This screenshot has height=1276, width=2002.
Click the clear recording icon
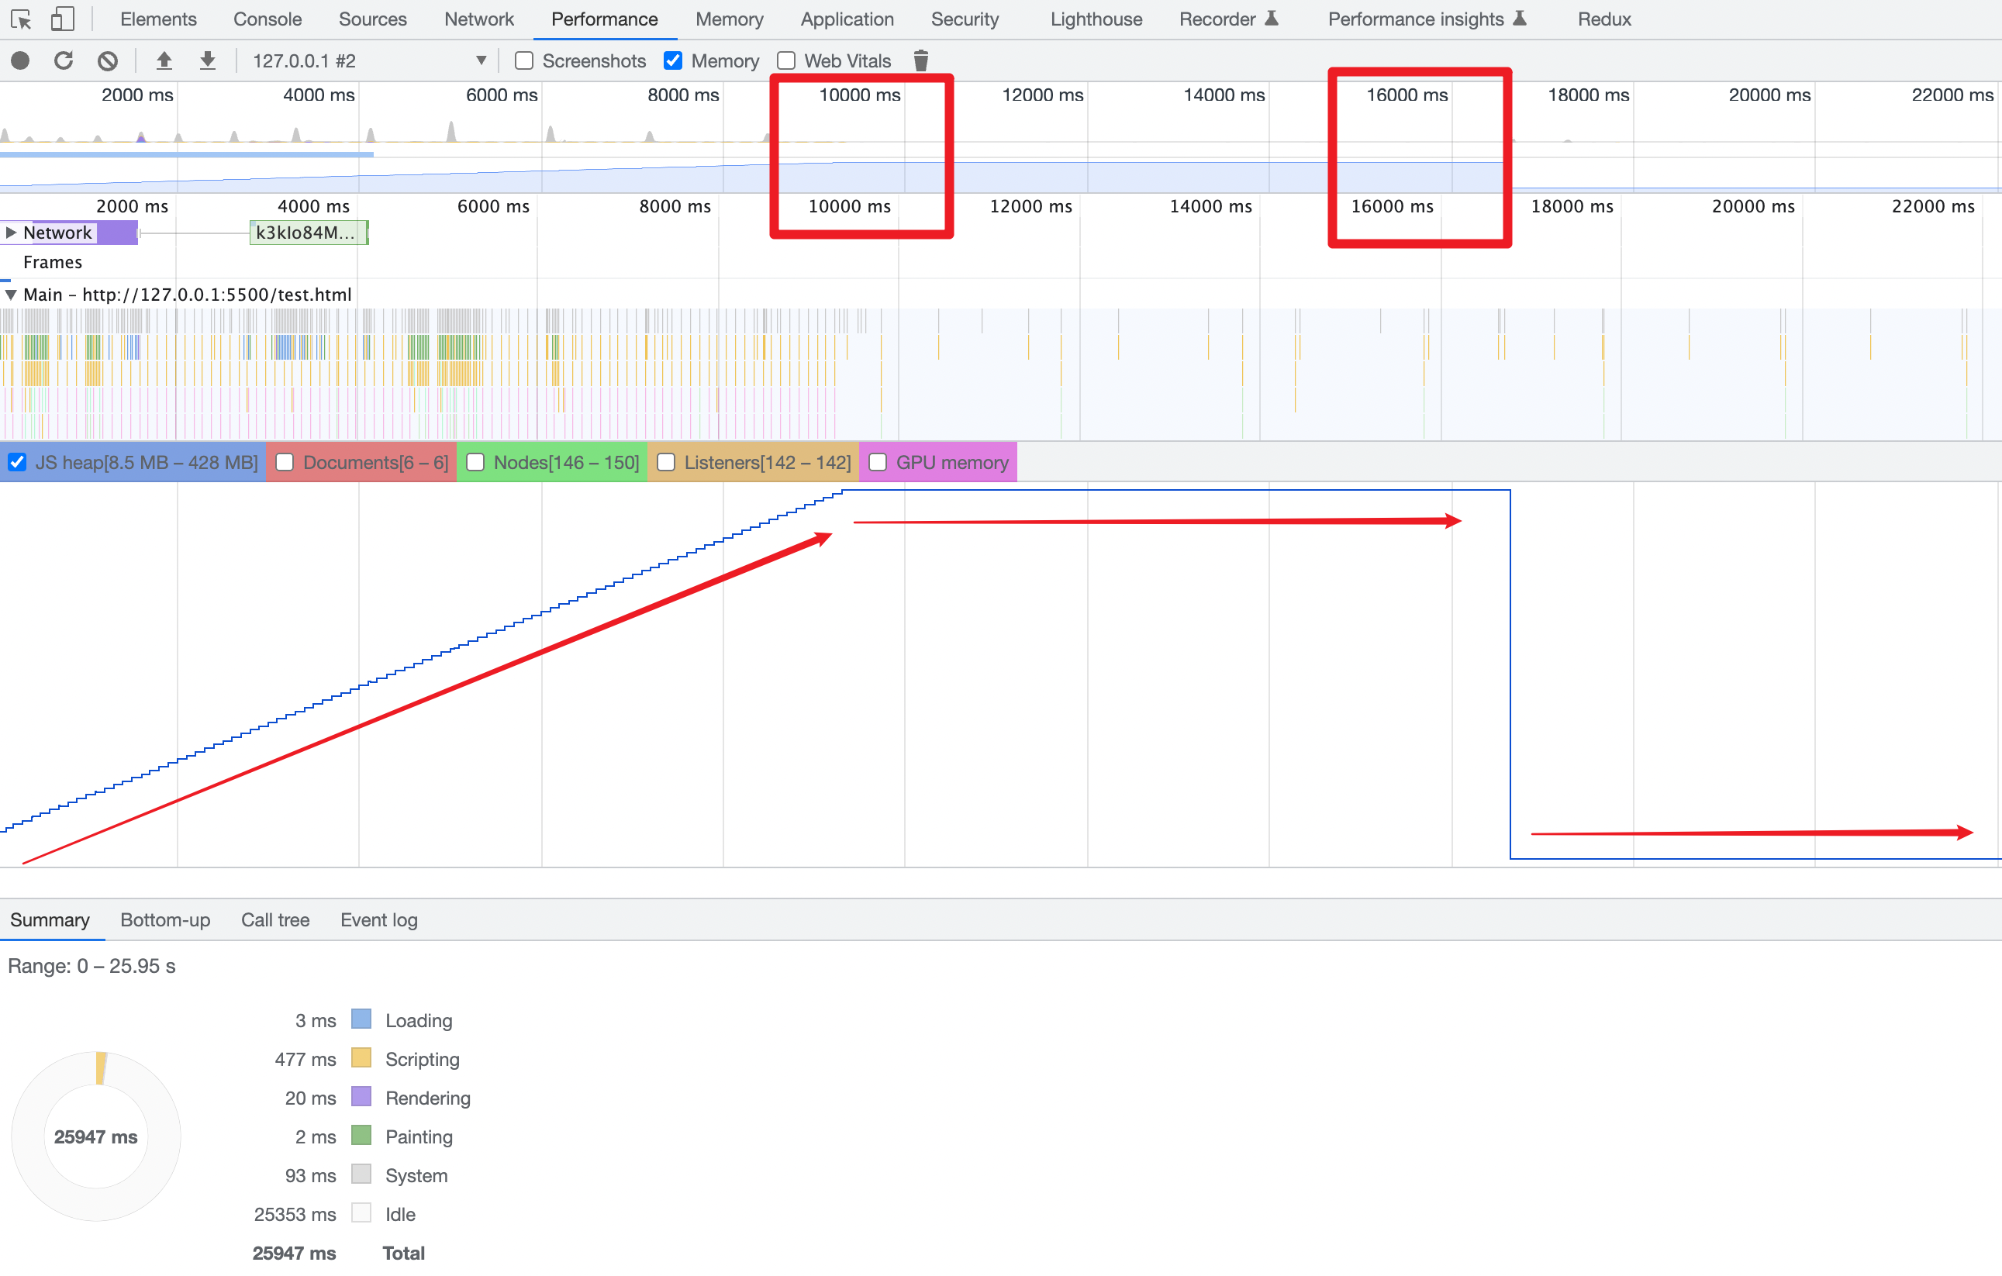107,60
